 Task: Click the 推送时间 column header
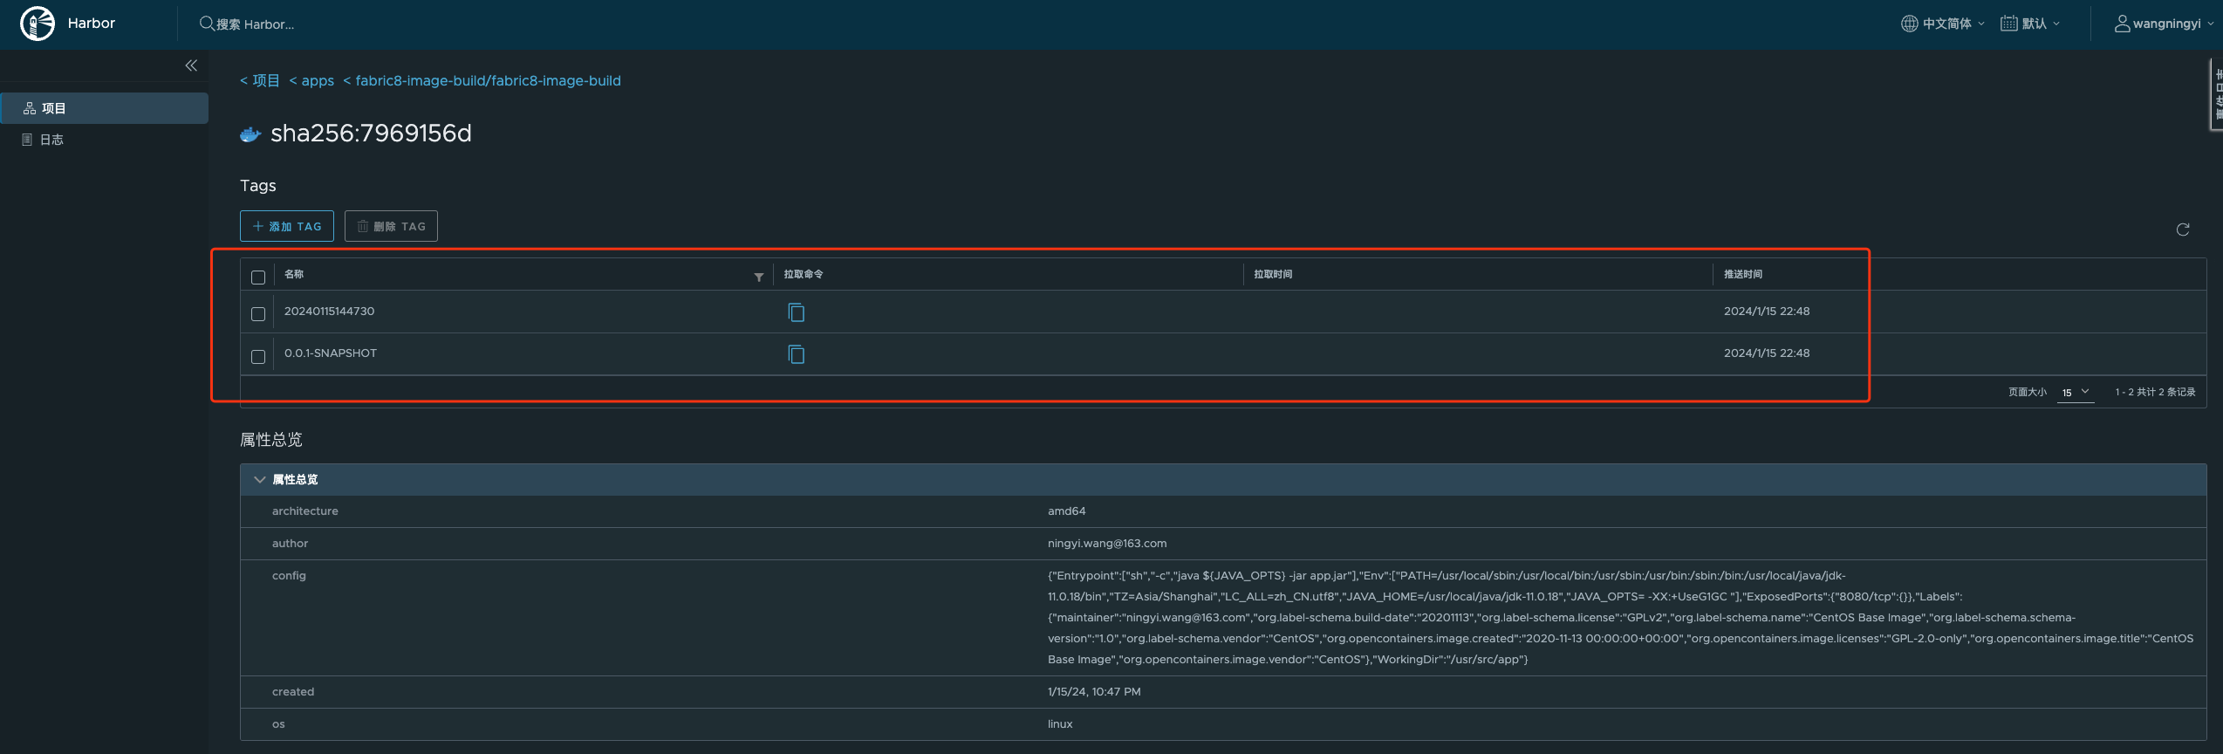coord(1742,274)
